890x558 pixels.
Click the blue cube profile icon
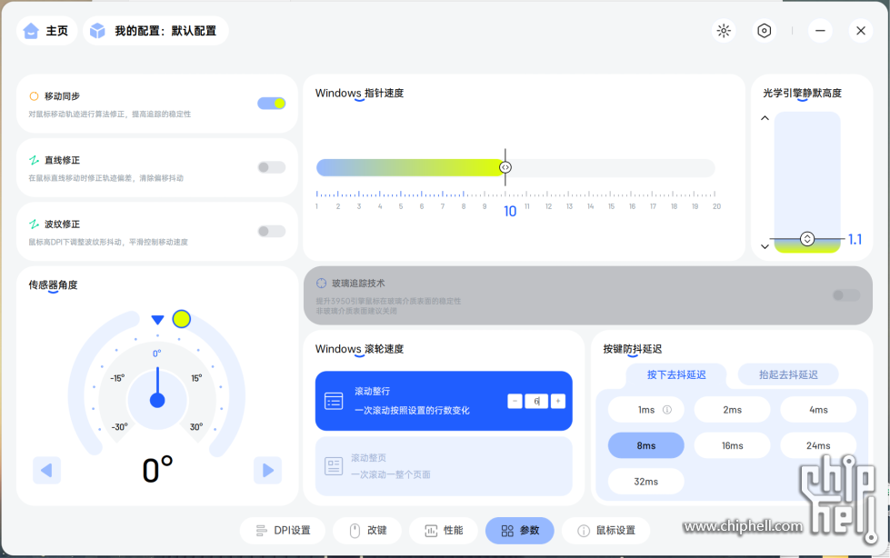click(x=97, y=31)
